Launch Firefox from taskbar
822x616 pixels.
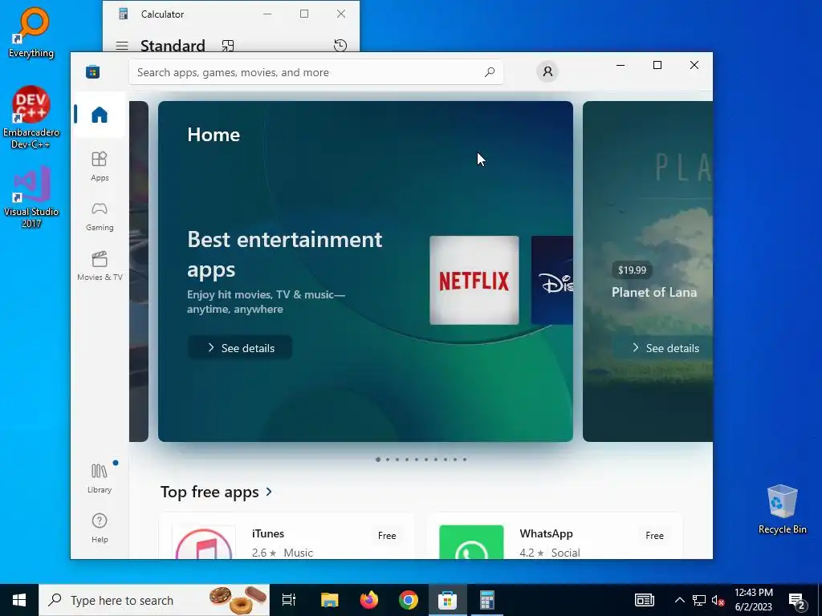(369, 600)
